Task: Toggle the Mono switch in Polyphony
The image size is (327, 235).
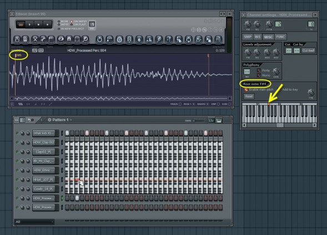Action: (x=259, y=75)
